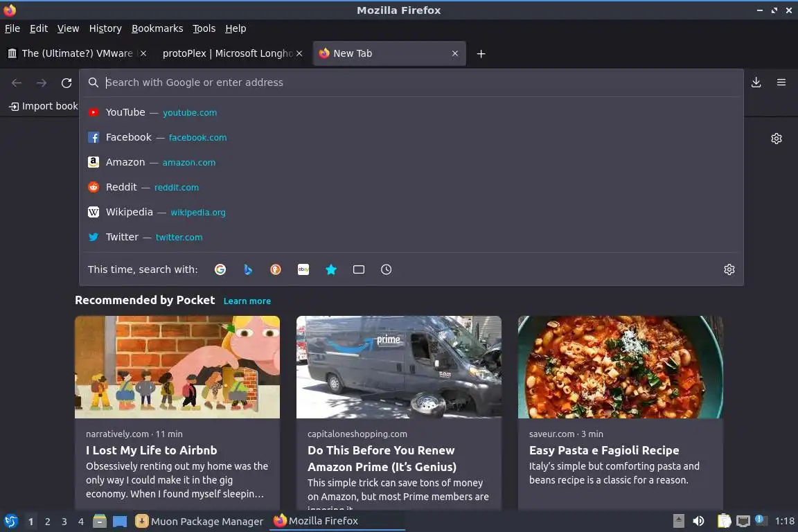Click Mozilla Firefox taskbar window button

[337, 521]
